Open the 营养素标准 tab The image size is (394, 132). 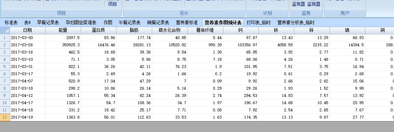tap(187, 23)
